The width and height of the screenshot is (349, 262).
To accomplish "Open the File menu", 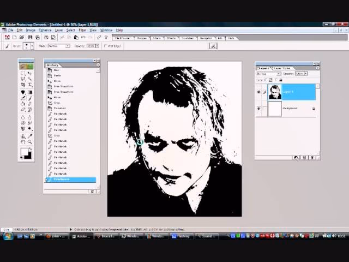I will tap(11, 30).
